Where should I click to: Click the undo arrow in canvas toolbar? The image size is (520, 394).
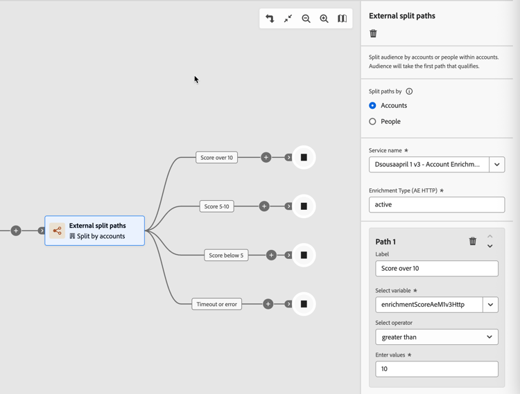coord(270,19)
